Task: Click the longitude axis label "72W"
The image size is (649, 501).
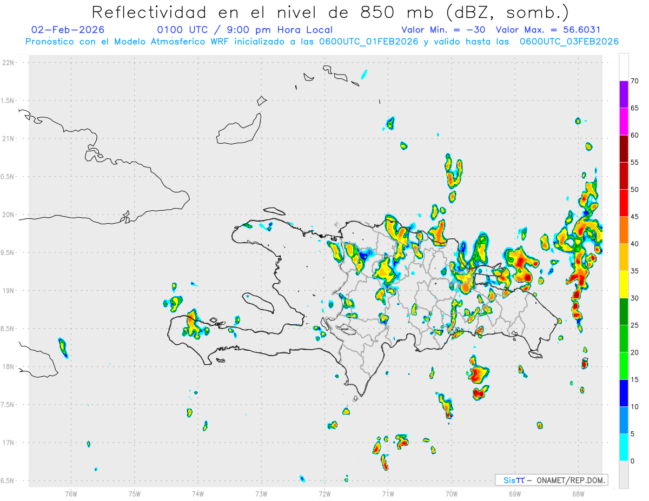Action: pyautogui.click(x=325, y=493)
